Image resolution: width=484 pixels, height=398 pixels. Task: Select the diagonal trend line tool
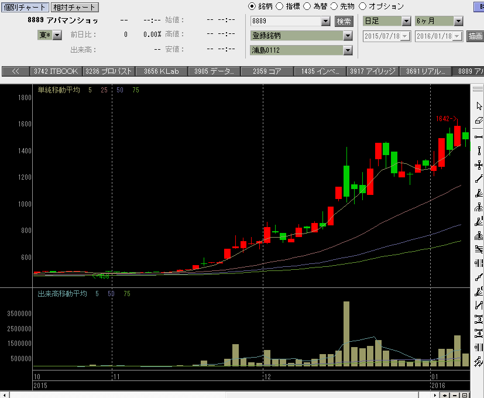tap(479, 179)
